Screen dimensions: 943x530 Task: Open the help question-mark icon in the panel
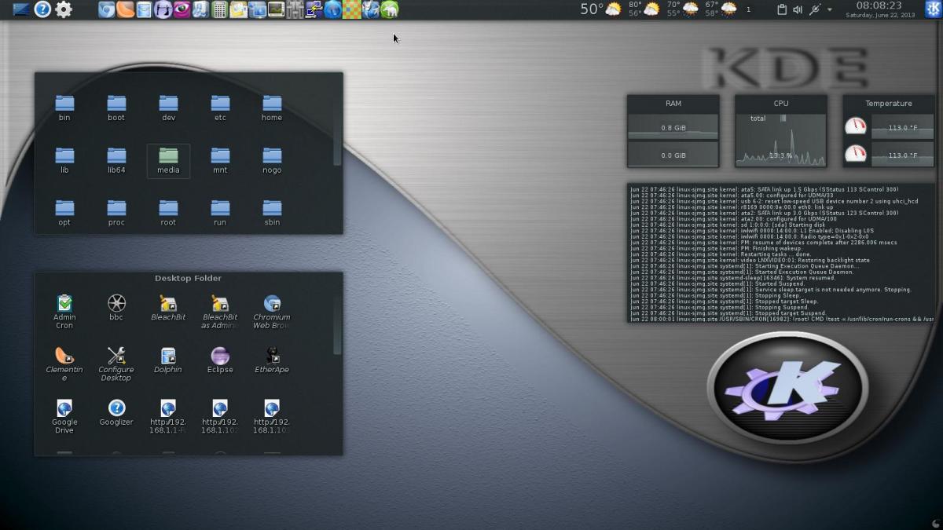pyautogui.click(x=42, y=9)
